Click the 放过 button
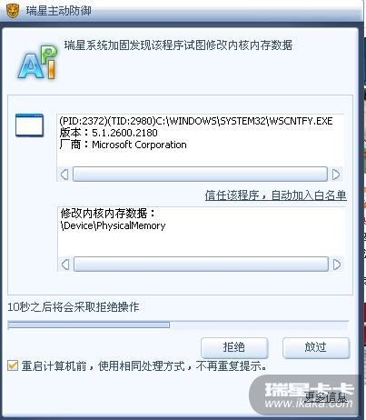Viewport: 366px width, 420px height. [316, 347]
